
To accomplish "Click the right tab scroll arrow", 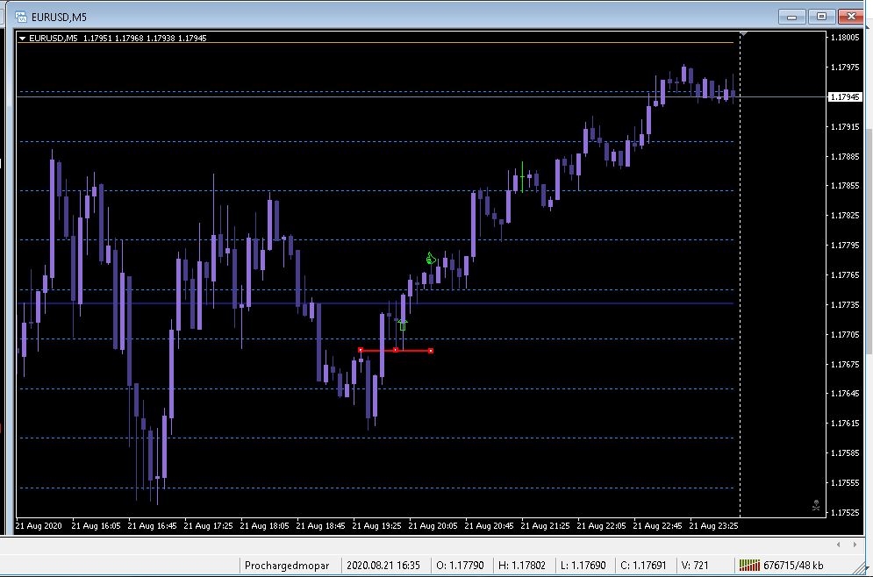I will [x=855, y=545].
